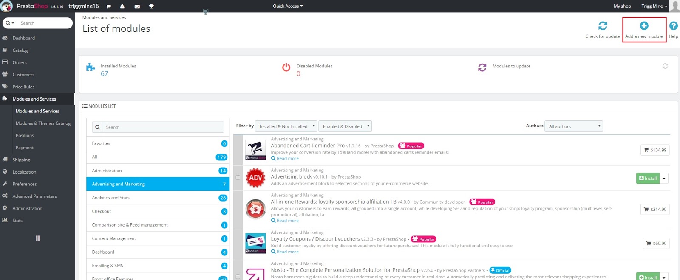
Task: Open Modules & Themes Catalog submenu
Action: click(43, 123)
